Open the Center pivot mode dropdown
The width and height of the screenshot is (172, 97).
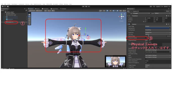click(x=32, y=11)
